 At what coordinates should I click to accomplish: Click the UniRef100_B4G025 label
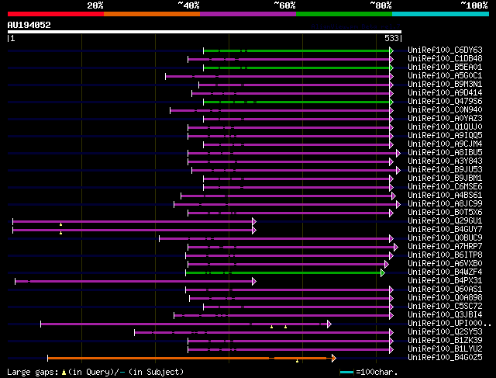445,358
